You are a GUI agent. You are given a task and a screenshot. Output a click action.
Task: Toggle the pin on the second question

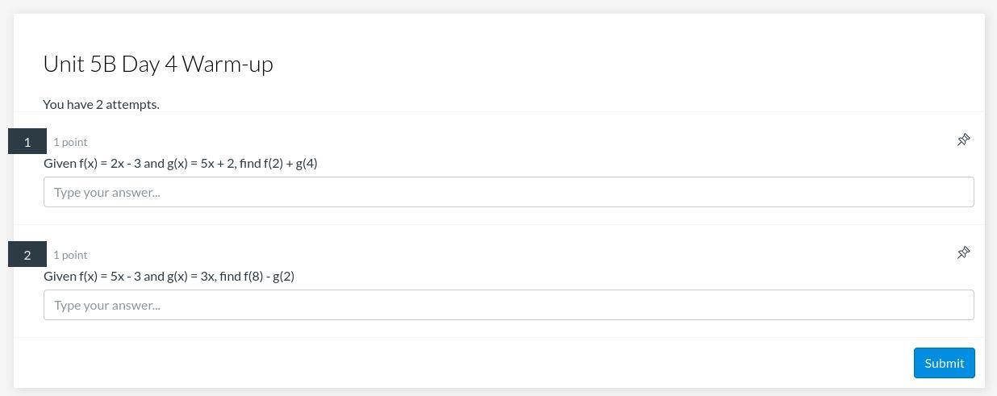[963, 253]
